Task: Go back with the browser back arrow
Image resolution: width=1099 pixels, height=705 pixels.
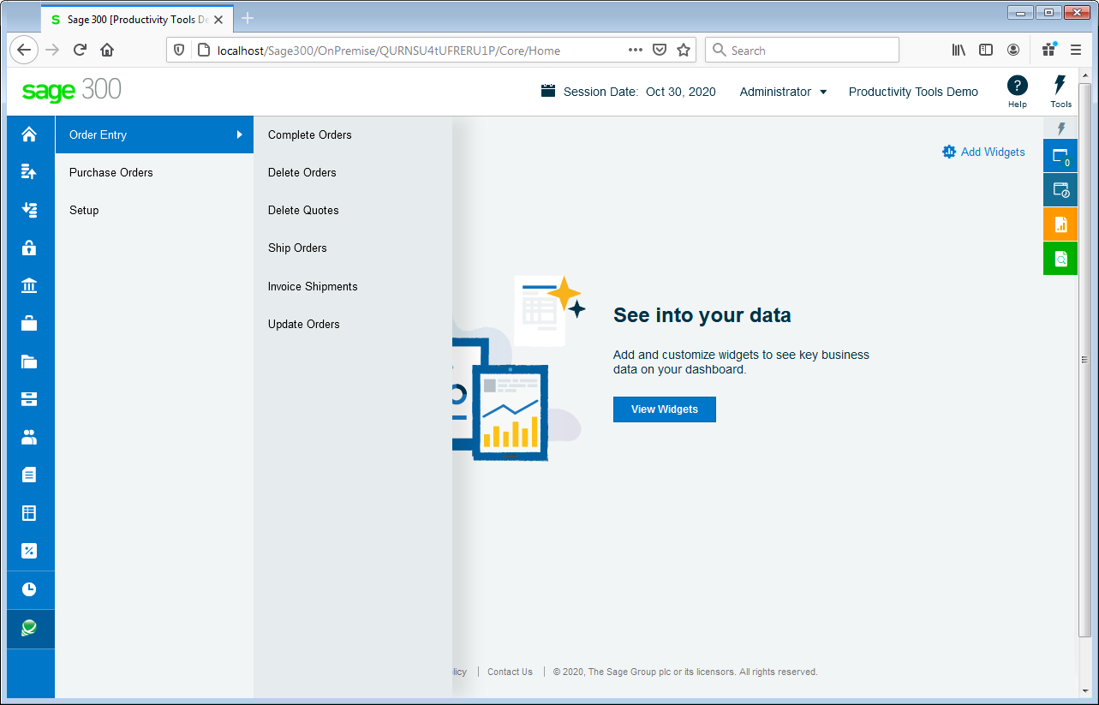Action: coord(24,50)
